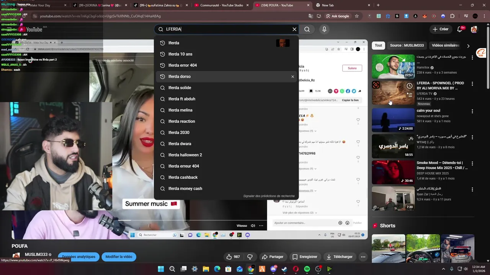
Task: Choose suggestion 'lferda 2030'
Action: click(227, 133)
